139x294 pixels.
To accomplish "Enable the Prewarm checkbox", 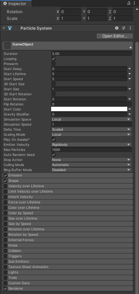I will coord(54,64).
